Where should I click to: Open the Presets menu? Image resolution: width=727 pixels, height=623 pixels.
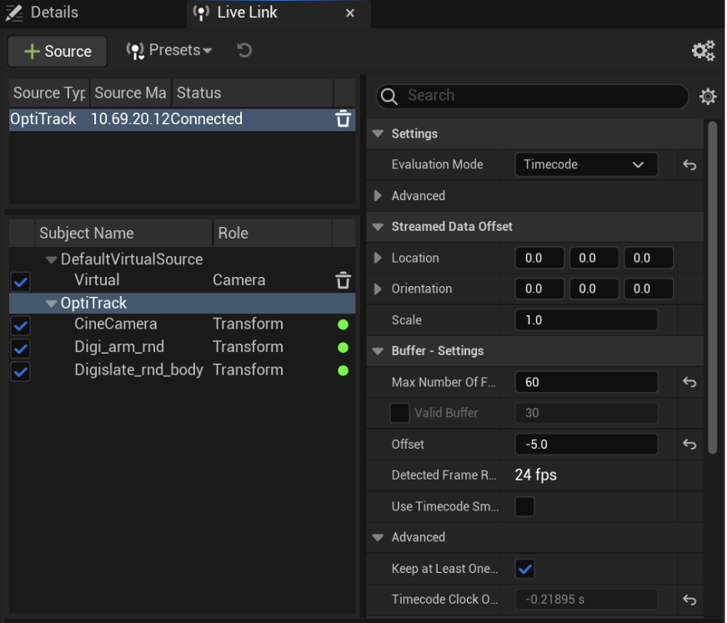point(168,51)
